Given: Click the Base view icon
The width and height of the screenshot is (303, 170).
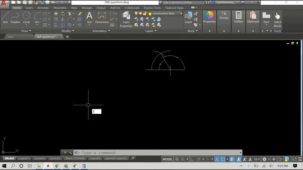Looking at the screenshot, I should click(x=266, y=17).
